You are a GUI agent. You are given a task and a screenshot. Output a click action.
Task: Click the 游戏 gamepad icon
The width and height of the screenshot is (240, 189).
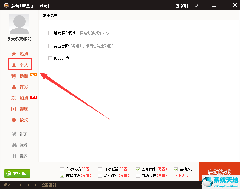click(x=15, y=145)
